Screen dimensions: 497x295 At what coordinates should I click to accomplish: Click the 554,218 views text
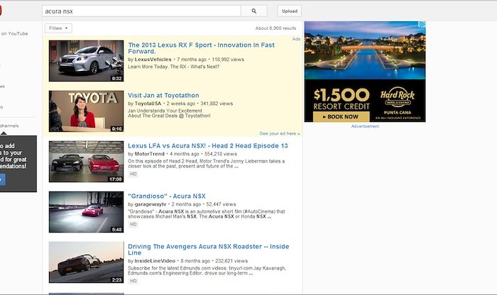pyautogui.click(x=221, y=154)
